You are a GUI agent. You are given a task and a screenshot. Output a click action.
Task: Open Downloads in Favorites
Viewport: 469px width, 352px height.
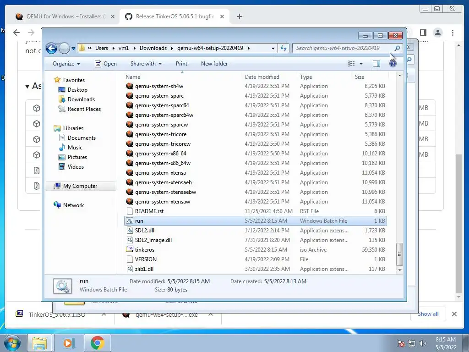tap(81, 99)
